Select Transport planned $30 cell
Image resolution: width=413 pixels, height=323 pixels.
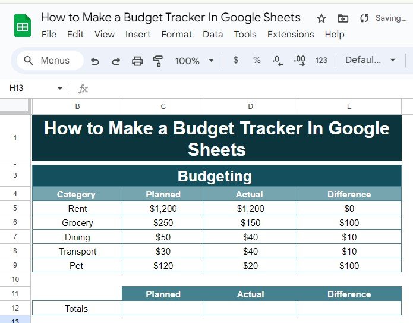point(163,251)
